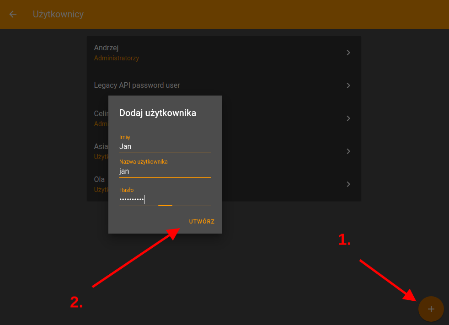Click the Dodaj użytkownika dialog heading
449x325 pixels.
[x=157, y=113]
